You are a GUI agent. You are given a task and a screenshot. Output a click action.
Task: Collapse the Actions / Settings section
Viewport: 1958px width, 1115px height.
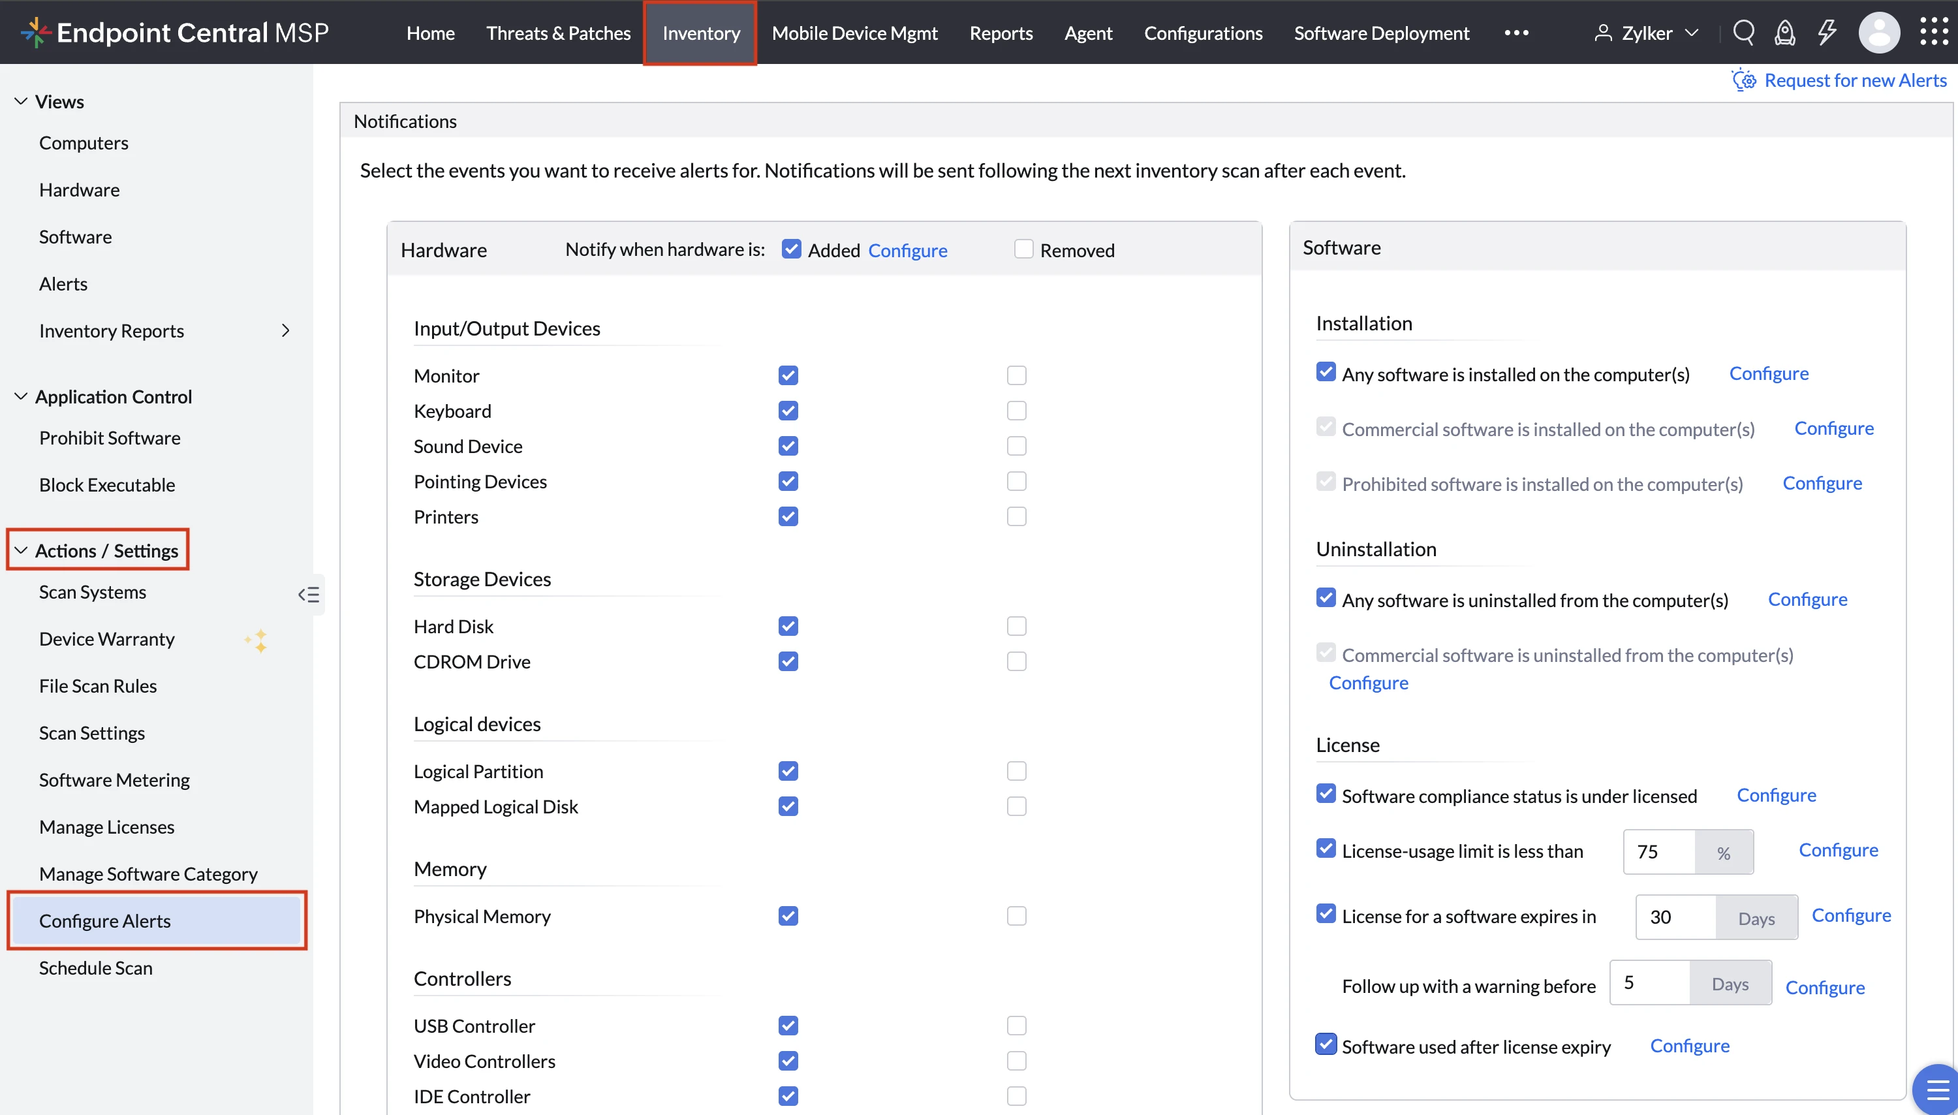(21, 550)
